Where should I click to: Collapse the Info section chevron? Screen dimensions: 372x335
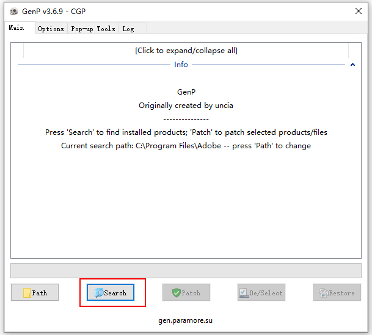[353, 65]
